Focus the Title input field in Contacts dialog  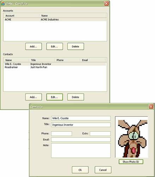[81, 125]
